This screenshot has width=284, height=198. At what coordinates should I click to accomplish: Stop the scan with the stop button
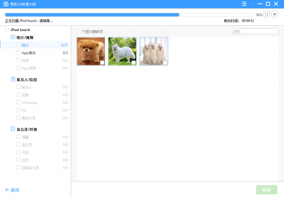[274, 14]
